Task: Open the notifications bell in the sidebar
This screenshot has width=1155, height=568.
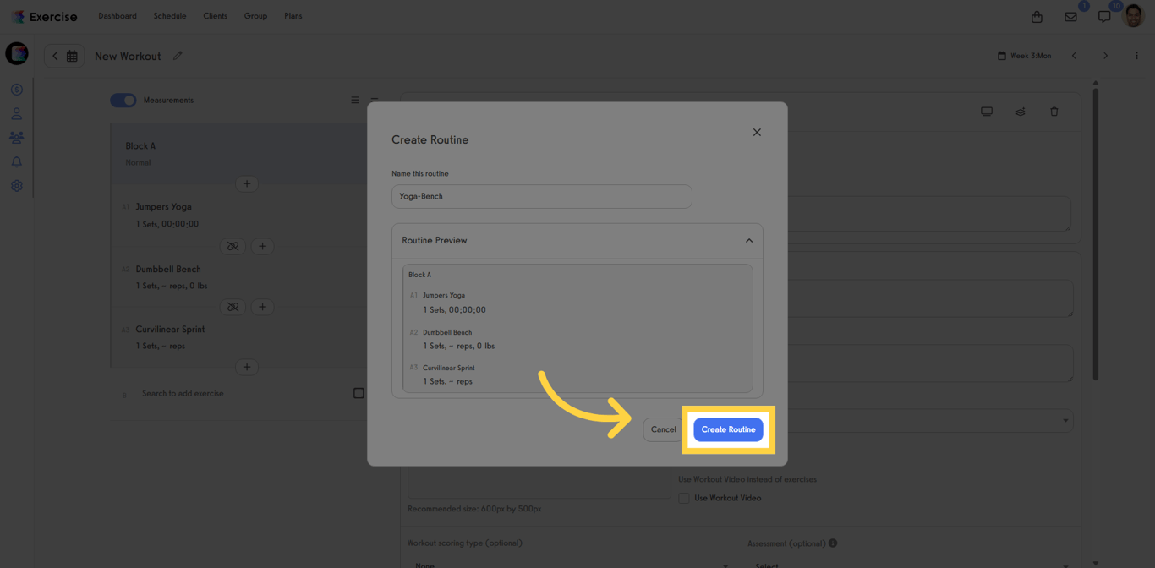Action: pos(16,161)
